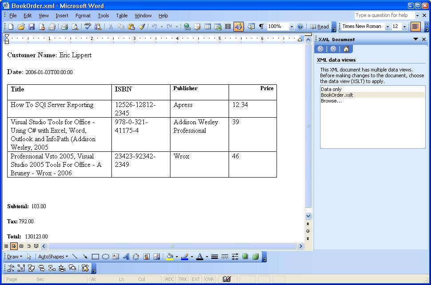Image resolution: width=431 pixels, height=285 pixels.
Task: Open a file with the Open folder icon
Action: tap(21, 27)
